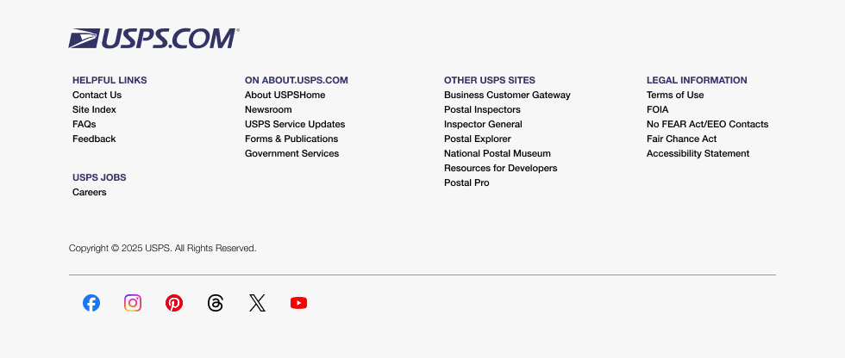
Task: Click the OTHER USPS SITES heading
Action: click(490, 80)
